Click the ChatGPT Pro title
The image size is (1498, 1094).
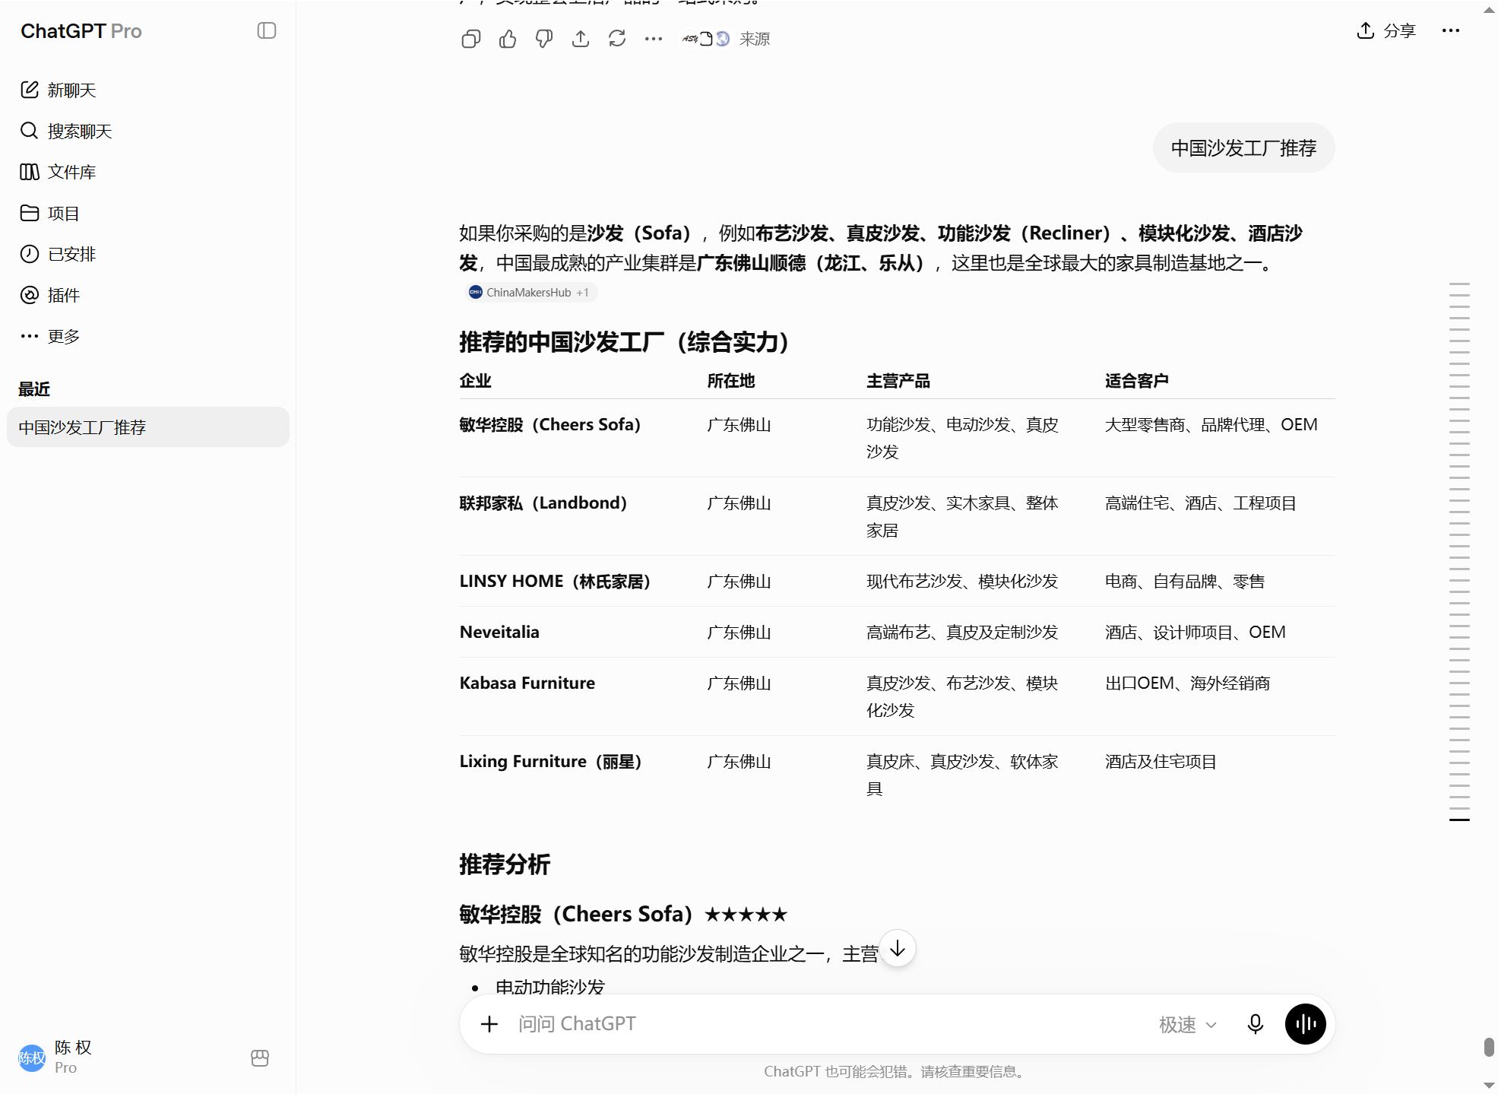click(x=81, y=30)
